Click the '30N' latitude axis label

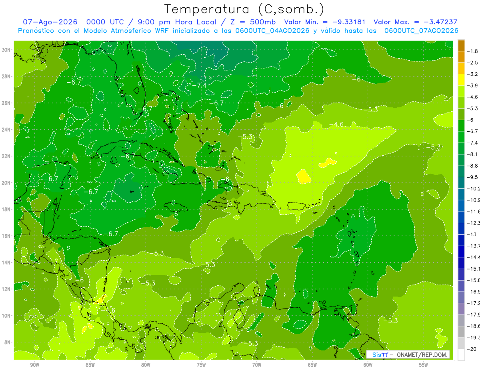point(7,50)
